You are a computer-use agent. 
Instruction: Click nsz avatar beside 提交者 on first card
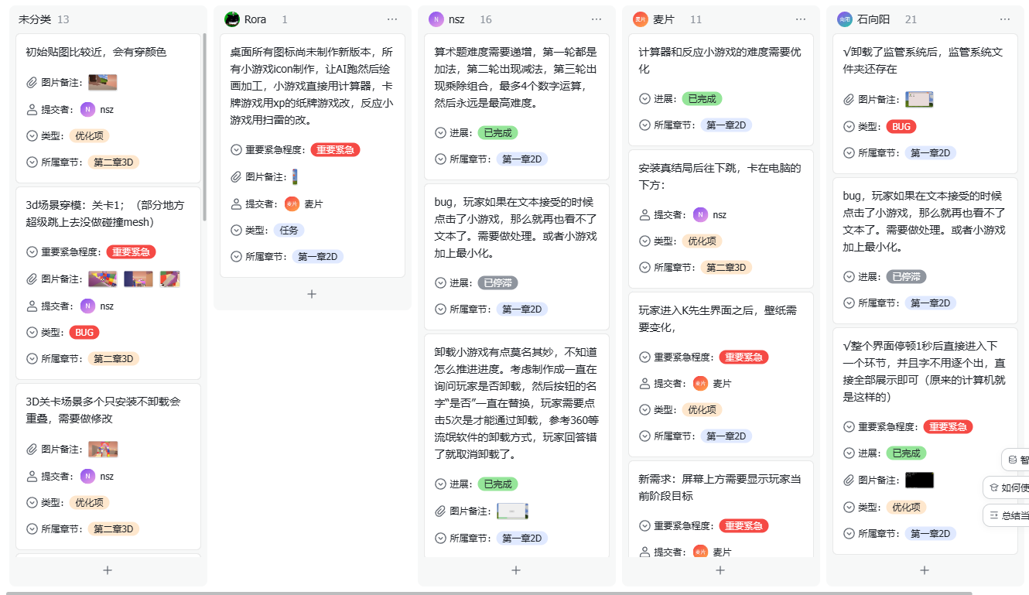[x=87, y=109]
